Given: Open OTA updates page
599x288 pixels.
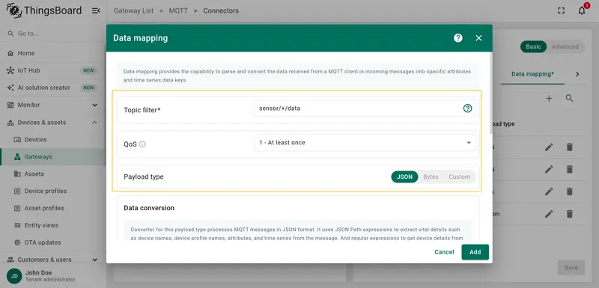Looking at the screenshot, I should [52, 242].
